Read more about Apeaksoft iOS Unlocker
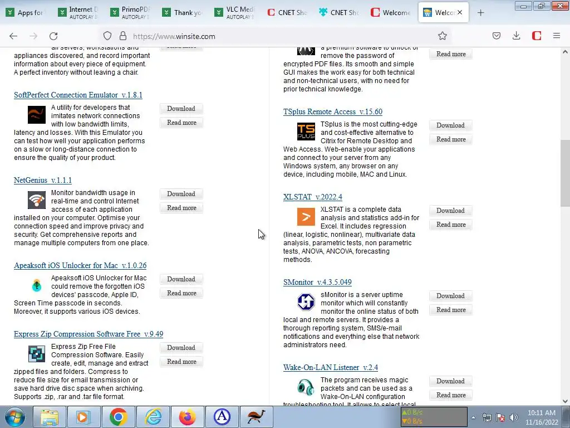The height and width of the screenshot is (428, 570). [x=181, y=293]
